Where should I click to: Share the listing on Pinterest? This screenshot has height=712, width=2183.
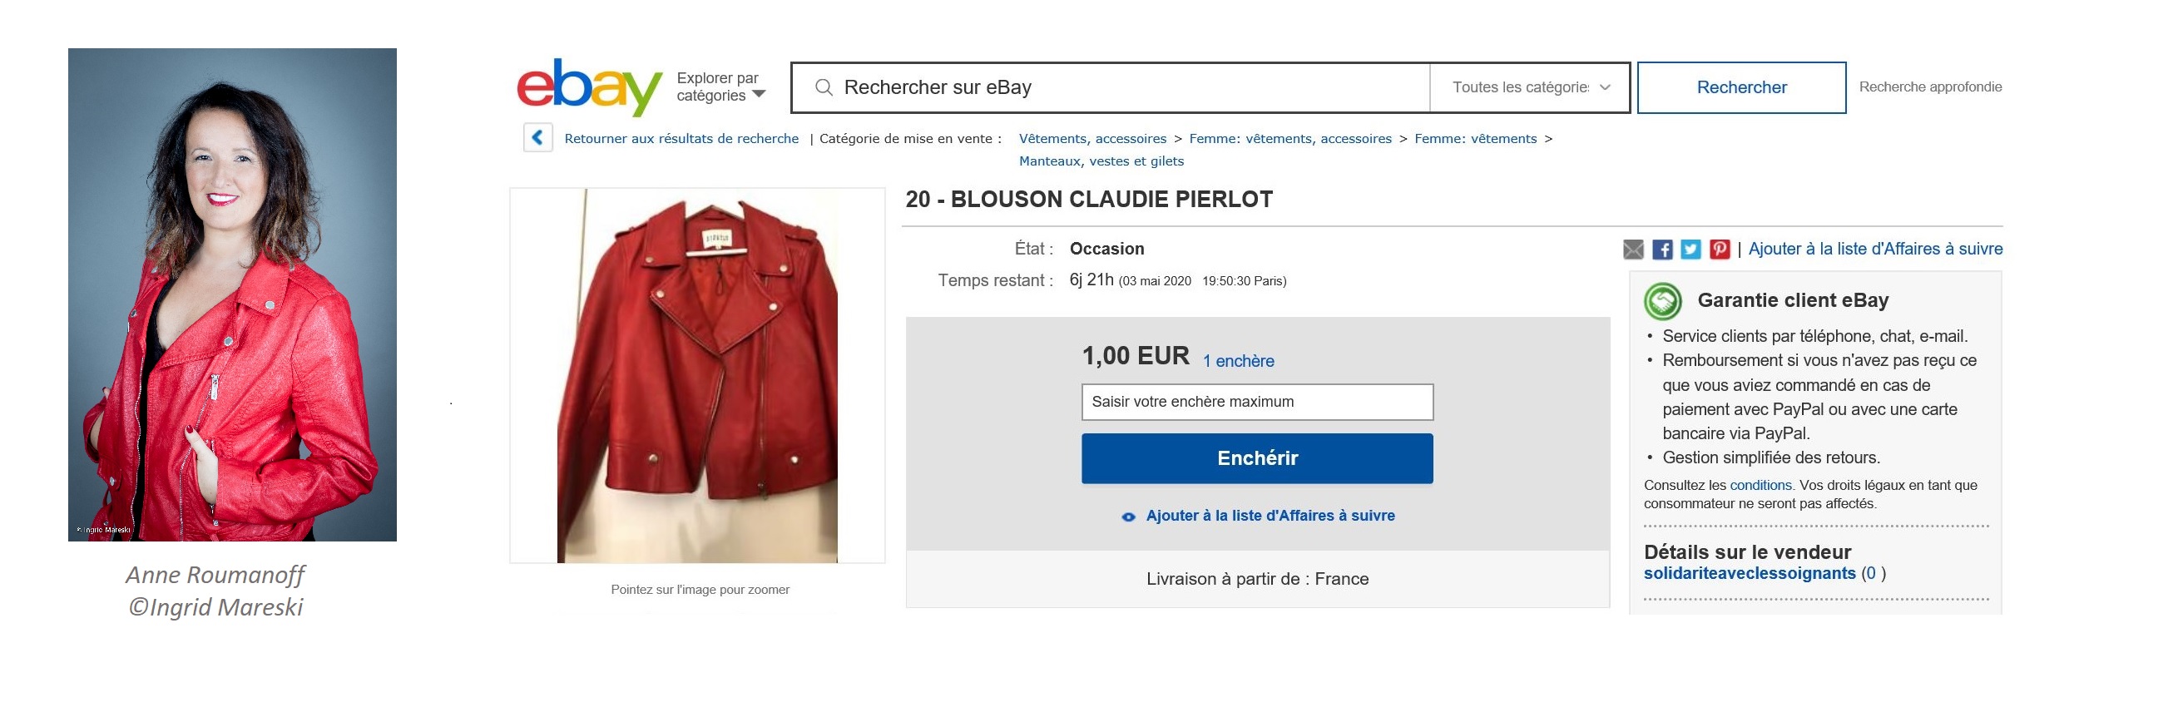(x=1720, y=250)
